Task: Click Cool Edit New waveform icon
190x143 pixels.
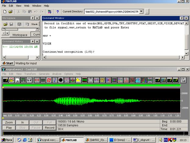Action: [5, 80]
